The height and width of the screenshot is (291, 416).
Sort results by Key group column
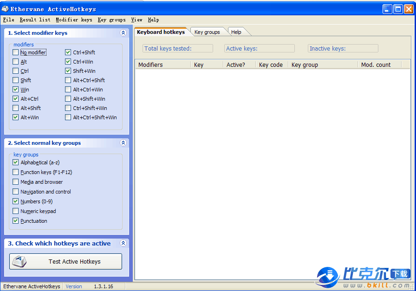pos(323,65)
